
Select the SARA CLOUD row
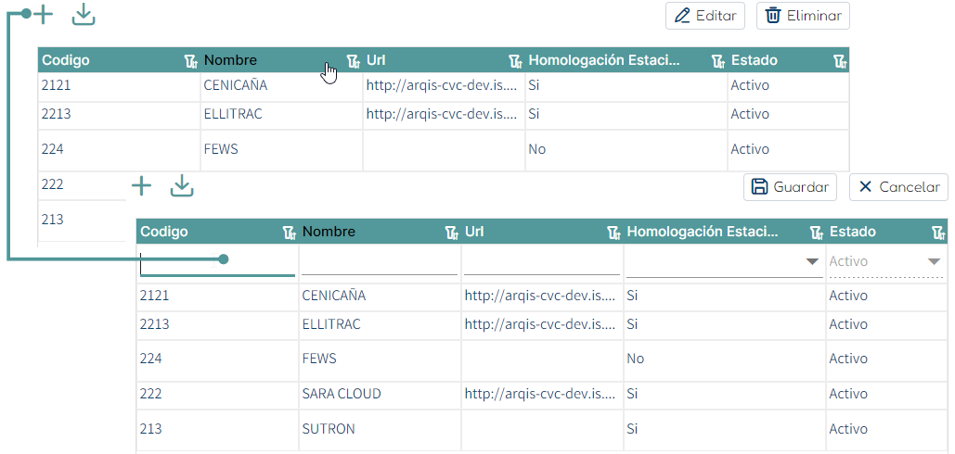(542, 394)
